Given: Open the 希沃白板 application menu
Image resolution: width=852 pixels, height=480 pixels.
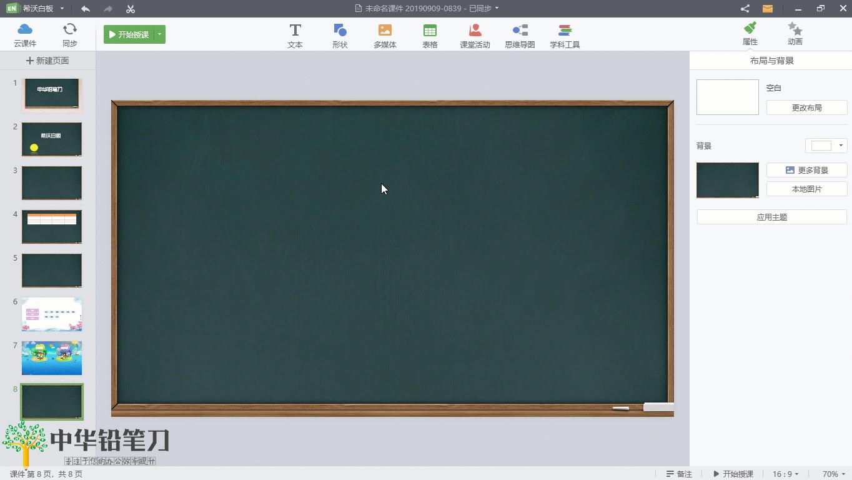Looking at the screenshot, I should pyautogui.click(x=43, y=9).
